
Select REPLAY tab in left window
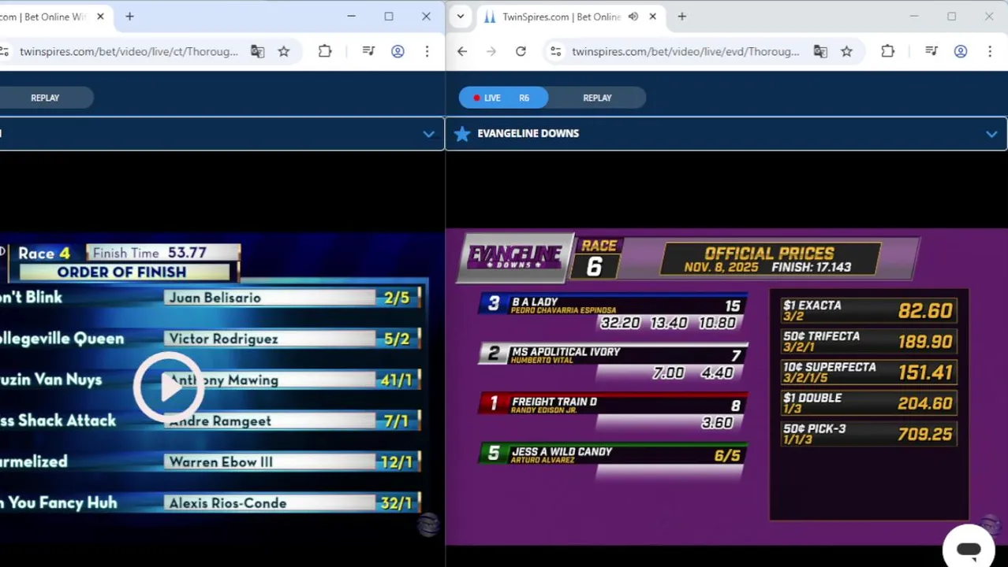45,98
